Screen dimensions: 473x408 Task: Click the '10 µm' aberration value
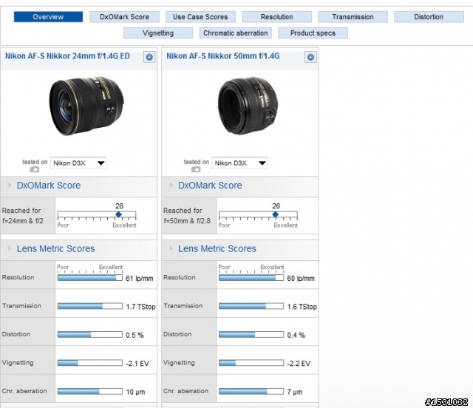coord(135,392)
